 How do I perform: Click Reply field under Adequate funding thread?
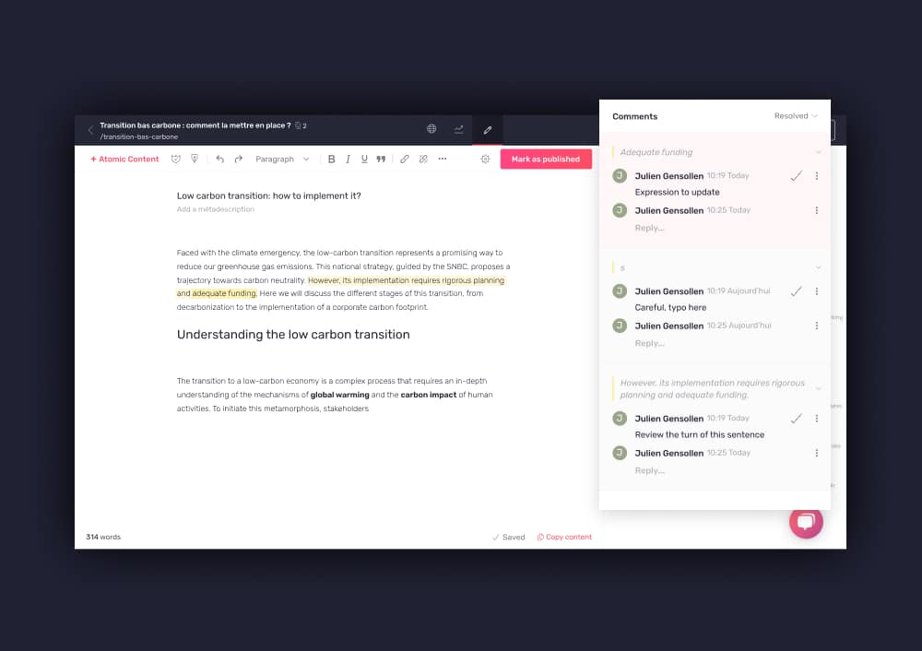[649, 228]
